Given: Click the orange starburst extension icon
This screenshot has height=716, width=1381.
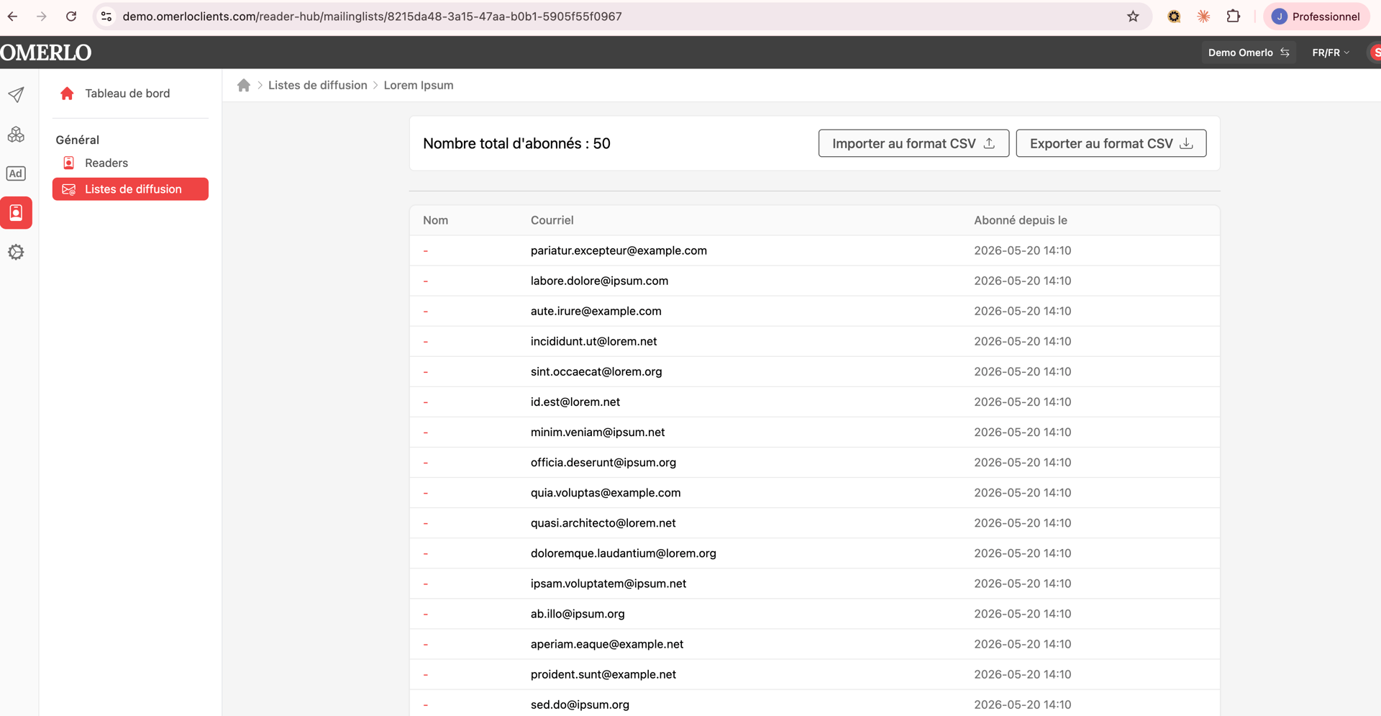Looking at the screenshot, I should (x=1203, y=16).
